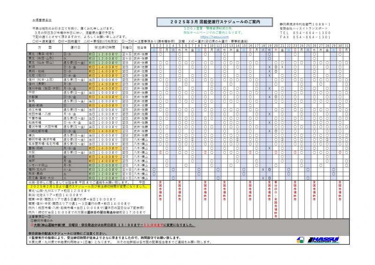Viewport: 375px width, 265px height.
Task: Click the 有限会社ハッスイトランスポート company name
Action: (x=304, y=29)
